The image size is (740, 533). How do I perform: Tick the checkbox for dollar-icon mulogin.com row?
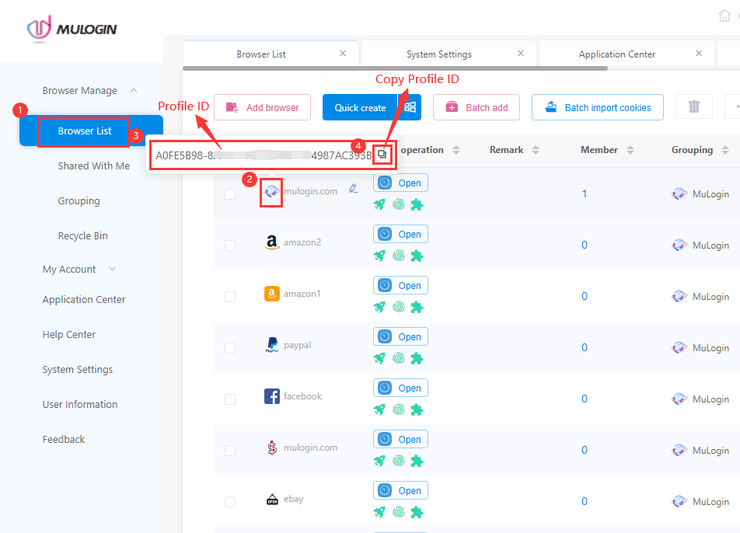pos(230,451)
